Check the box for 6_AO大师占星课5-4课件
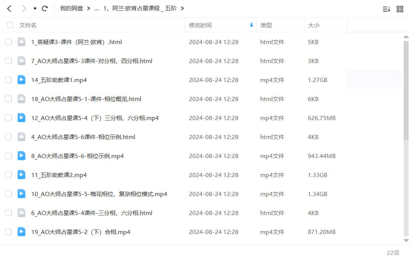 point(8,213)
